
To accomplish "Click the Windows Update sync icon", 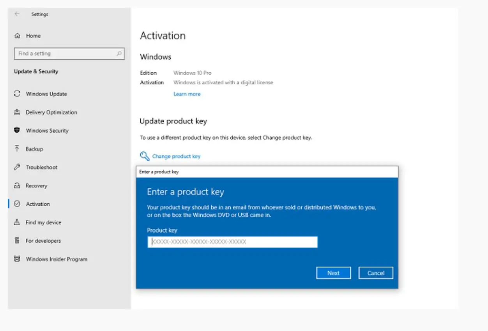I will (17, 94).
